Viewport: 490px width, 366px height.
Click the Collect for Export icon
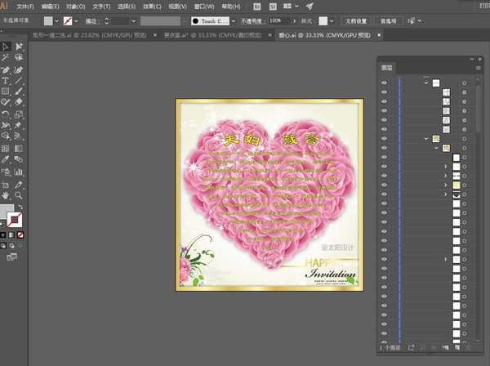tap(411, 347)
